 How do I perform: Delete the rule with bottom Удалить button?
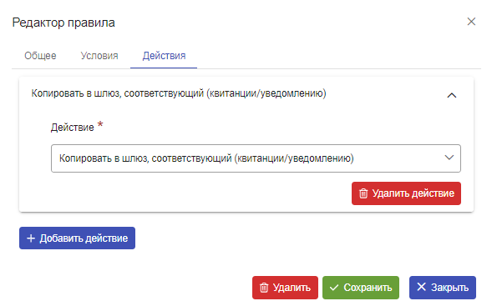(285, 288)
